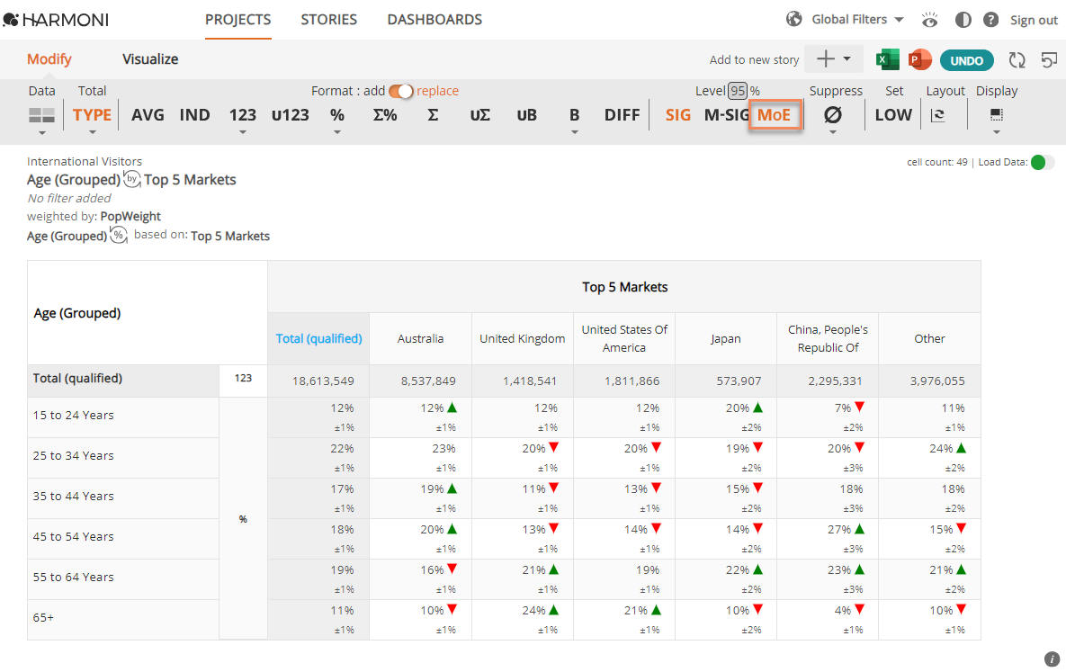Image resolution: width=1066 pixels, height=672 pixels.
Task: Toggle the Load Data switch
Action: tap(1043, 162)
